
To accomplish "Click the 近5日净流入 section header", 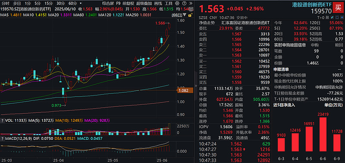I will tap(284, 105).
